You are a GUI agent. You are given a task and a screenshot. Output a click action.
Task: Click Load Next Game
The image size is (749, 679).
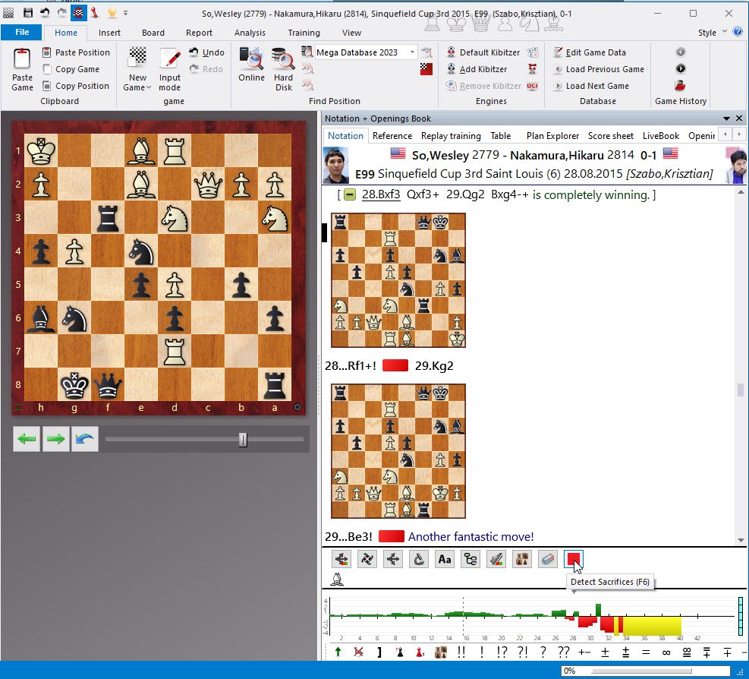pyautogui.click(x=599, y=86)
